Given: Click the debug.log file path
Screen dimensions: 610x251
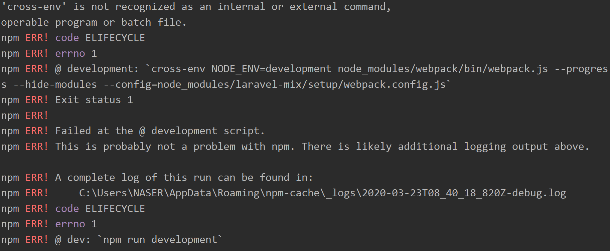Looking at the screenshot, I should [322, 193].
